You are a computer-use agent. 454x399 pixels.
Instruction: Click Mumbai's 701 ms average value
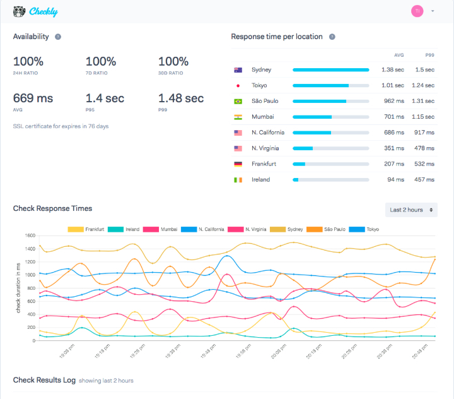pyautogui.click(x=394, y=117)
